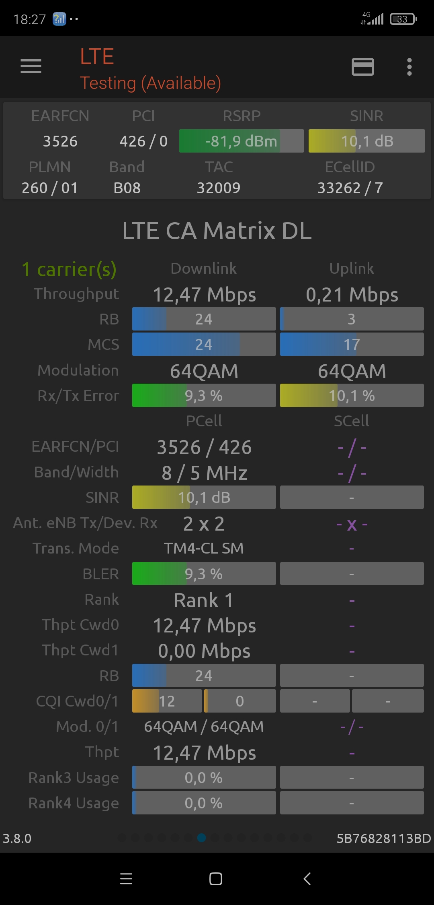Open the three-dot overflow menu
This screenshot has width=434, height=905.
click(409, 67)
